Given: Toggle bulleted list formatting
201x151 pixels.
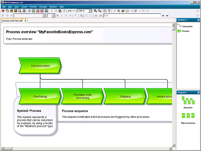Looking at the screenshot, I should point(91,15).
